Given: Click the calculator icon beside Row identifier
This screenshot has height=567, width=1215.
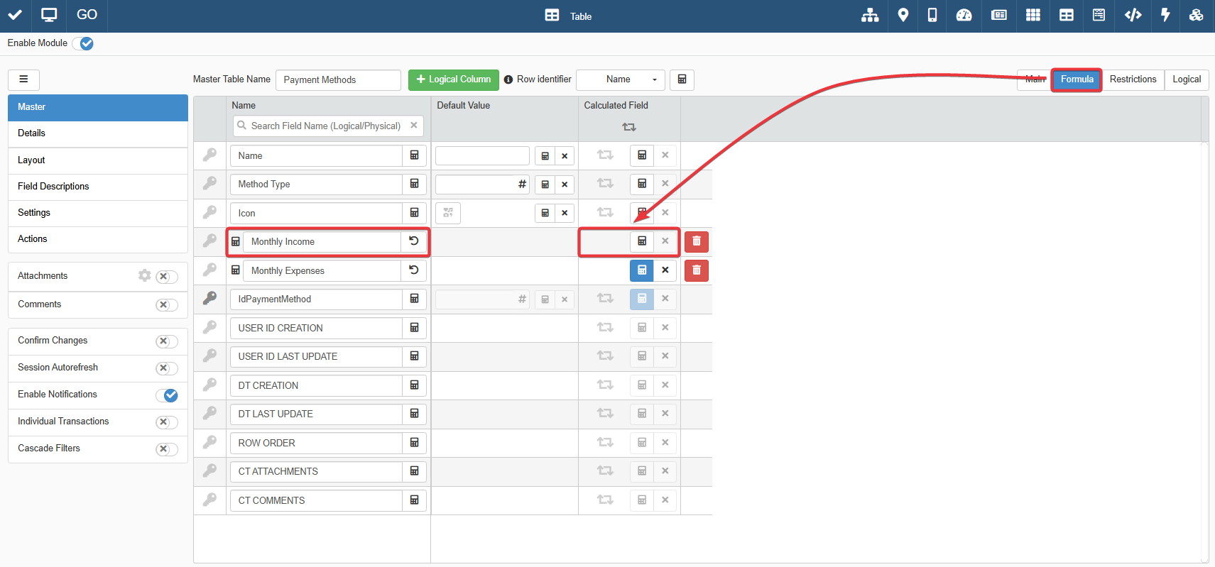Looking at the screenshot, I should coord(682,79).
